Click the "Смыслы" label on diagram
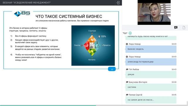 click(x=77, y=45)
